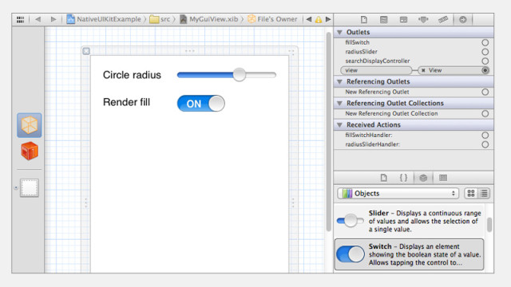
Task: Jump to next issue arrow
Action: pyautogui.click(x=328, y=19)
